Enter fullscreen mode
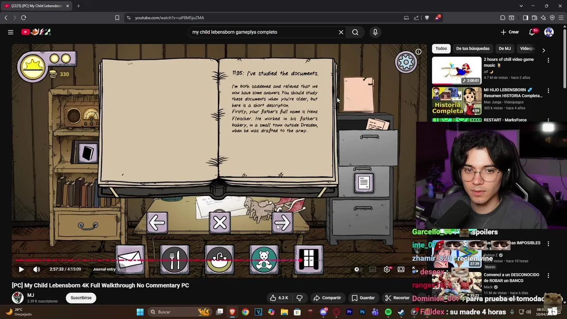The width and height of the screenshot is (567, 319). (415, 269)
